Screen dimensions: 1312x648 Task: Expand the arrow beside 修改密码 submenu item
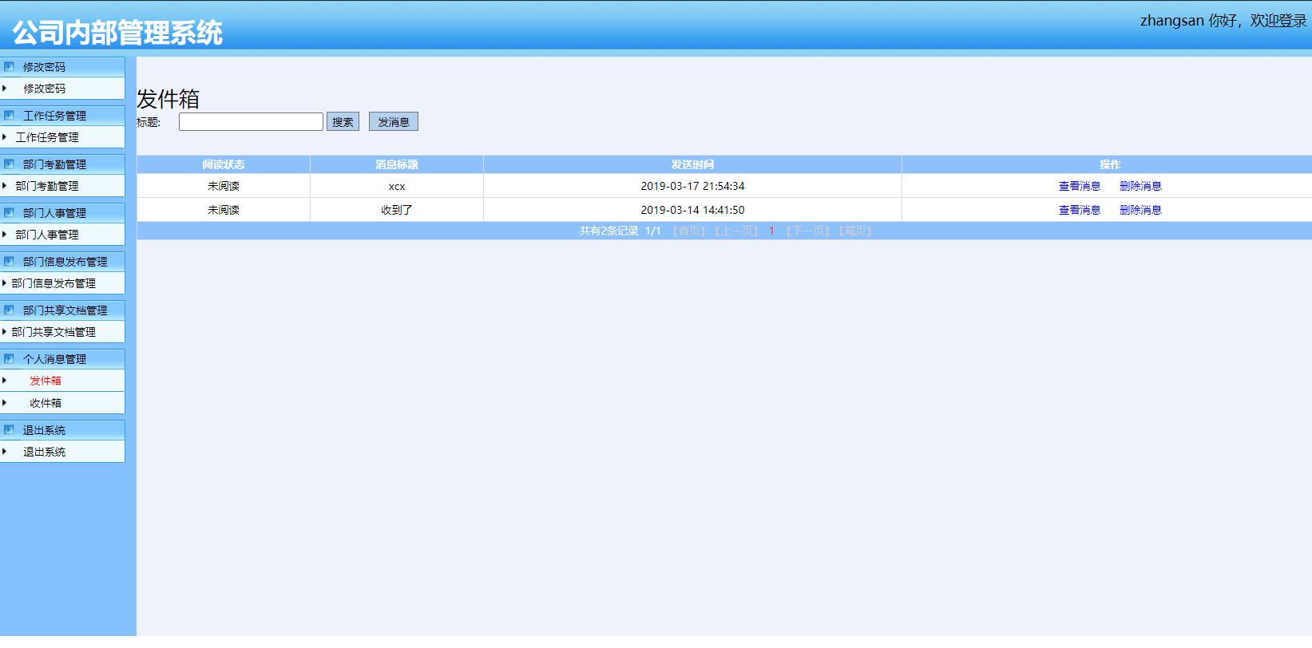(x=5, y=89)
